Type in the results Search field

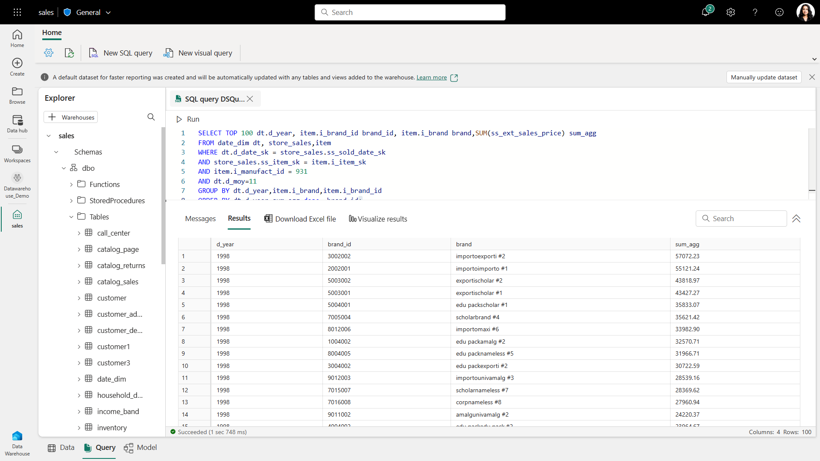pos(741,218)
